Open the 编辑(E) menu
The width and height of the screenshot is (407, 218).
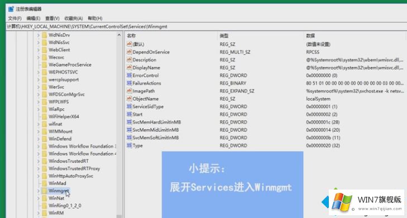[33, 18]
